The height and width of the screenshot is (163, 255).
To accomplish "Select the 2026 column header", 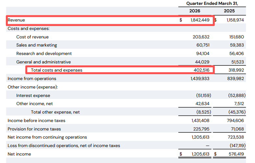I will (195, 11).
